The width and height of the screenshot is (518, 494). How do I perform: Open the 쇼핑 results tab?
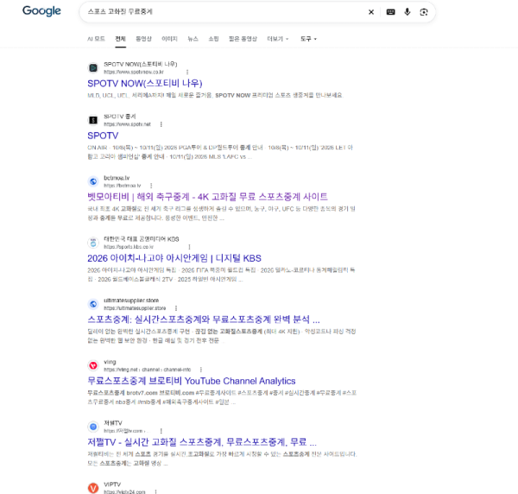[213, 39]
